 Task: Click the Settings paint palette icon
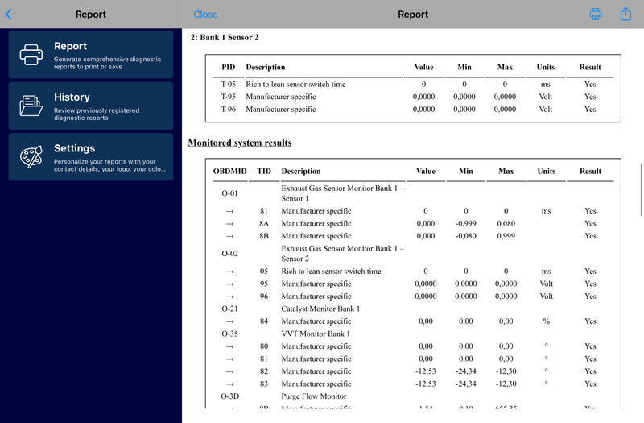(31, 157)
